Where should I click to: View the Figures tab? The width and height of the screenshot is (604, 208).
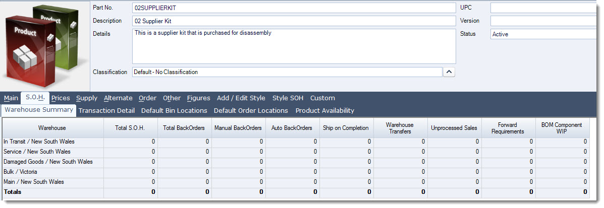pyautogui.click(x=199, y=98)
